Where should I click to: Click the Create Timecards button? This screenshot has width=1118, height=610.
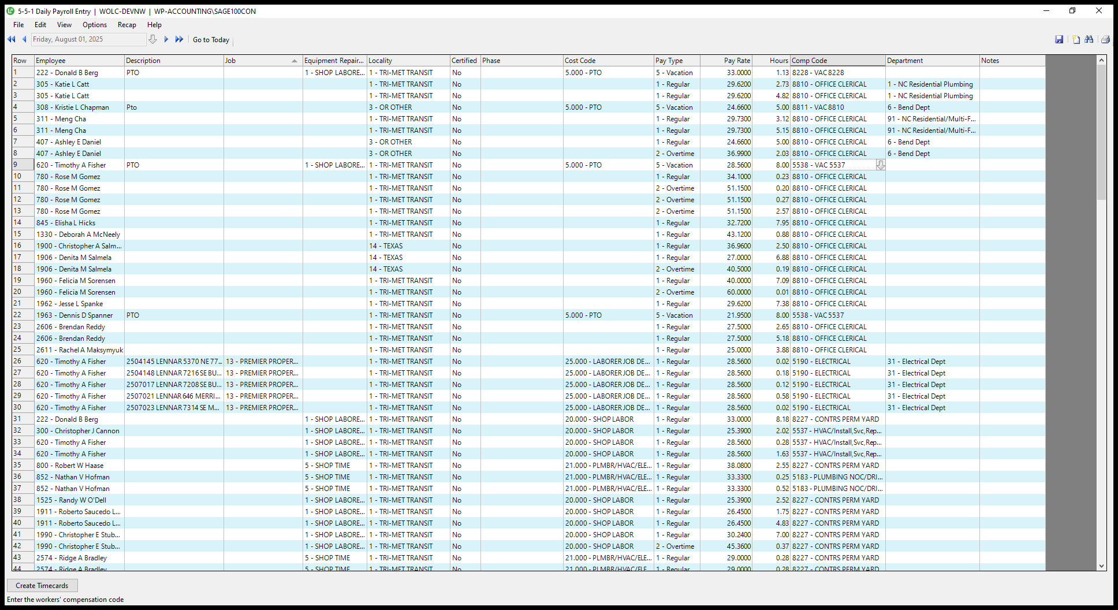coord(42,585)
